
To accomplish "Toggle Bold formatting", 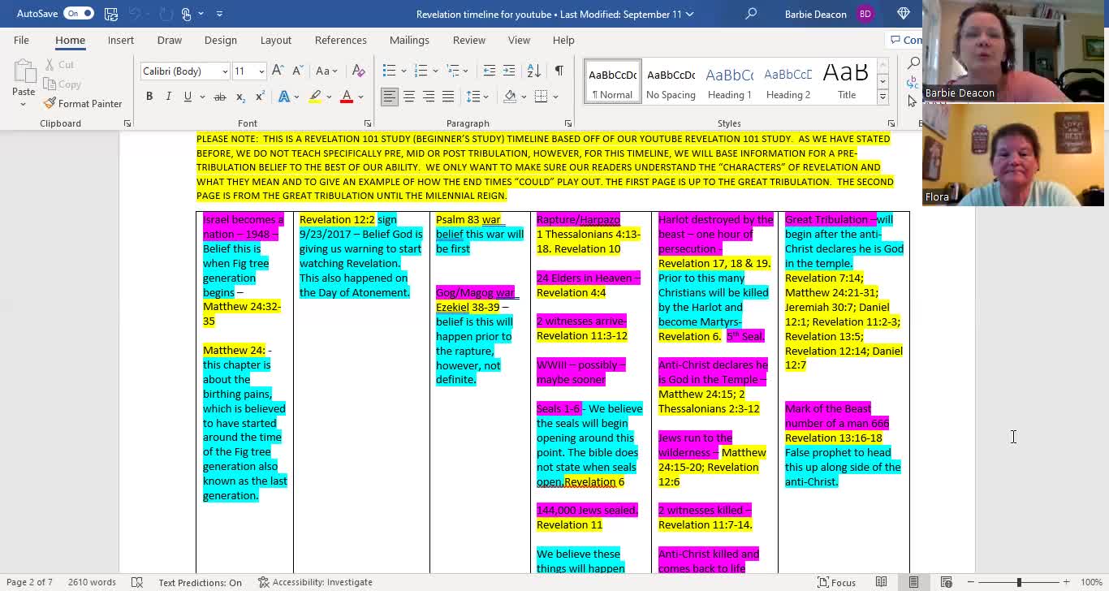I will (x=149, y=97).
